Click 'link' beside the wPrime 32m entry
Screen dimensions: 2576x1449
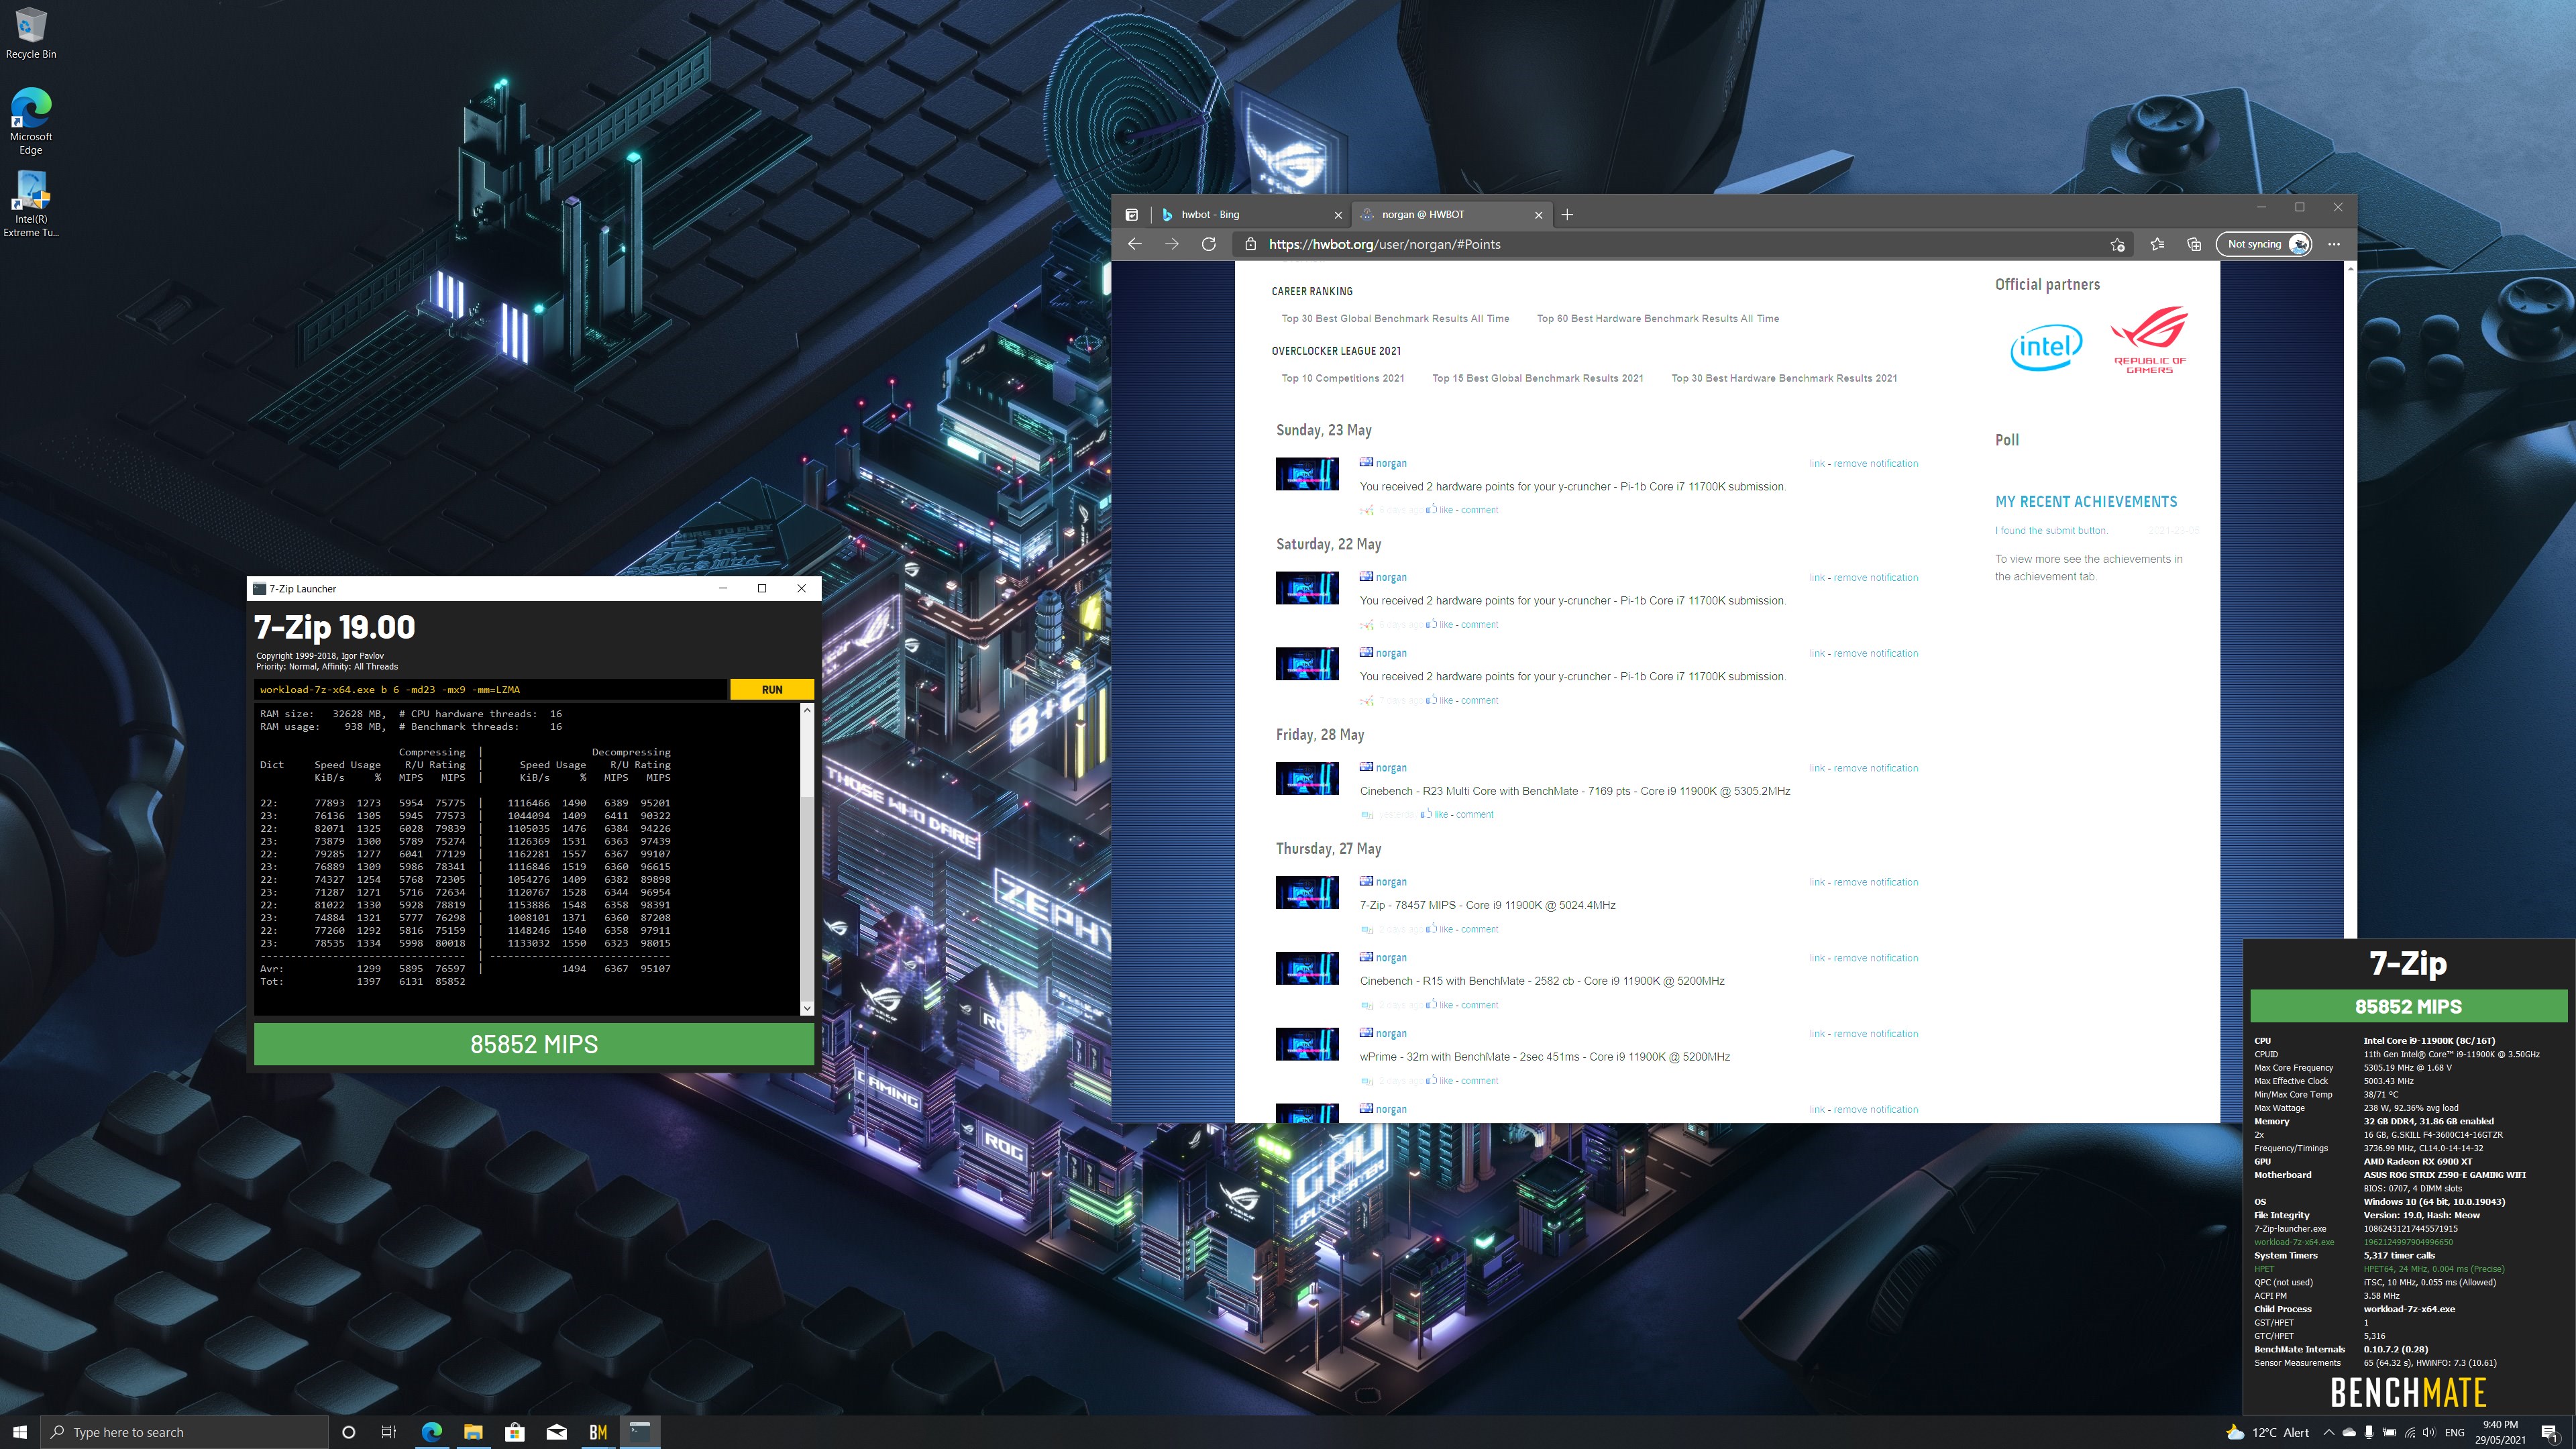[1816, 1034]
